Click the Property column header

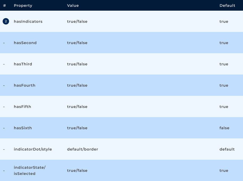click(x=23, y=6)
